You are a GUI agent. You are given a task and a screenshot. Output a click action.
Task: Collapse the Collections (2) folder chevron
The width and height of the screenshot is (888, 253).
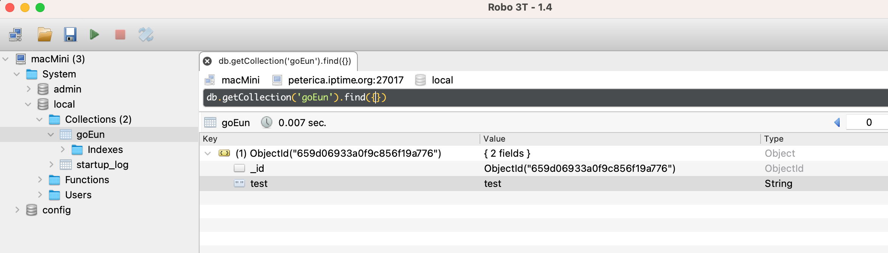tap(39, 120)
